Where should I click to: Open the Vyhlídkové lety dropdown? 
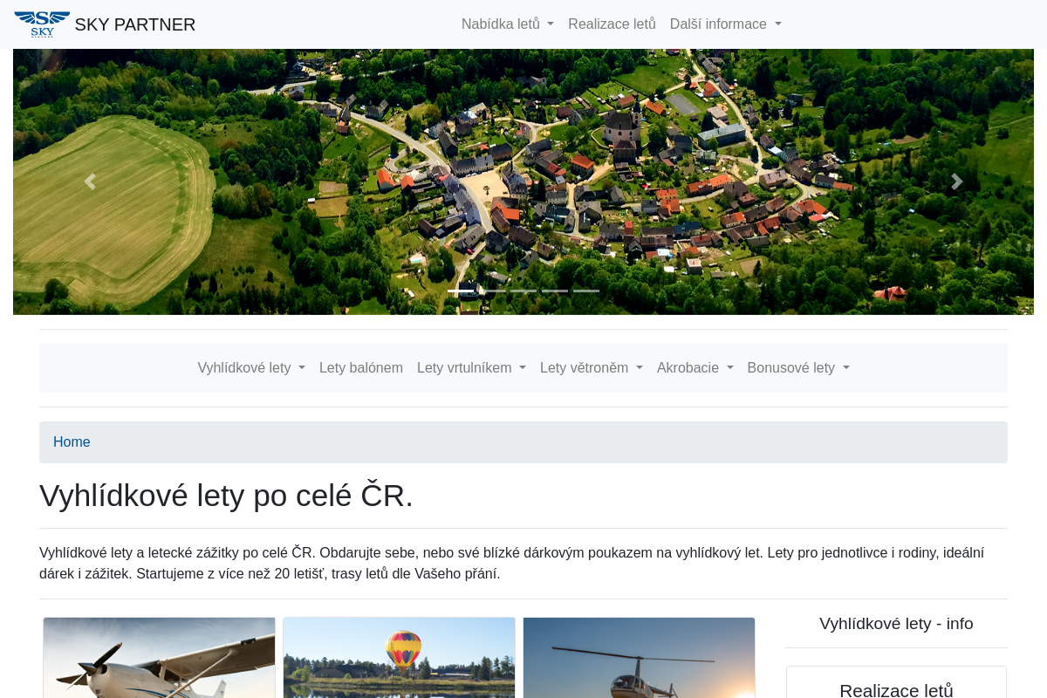[251, 367]
